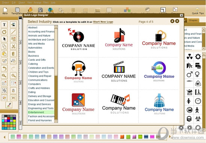
Task: Go to previous template page arrow
Action: 172,21
